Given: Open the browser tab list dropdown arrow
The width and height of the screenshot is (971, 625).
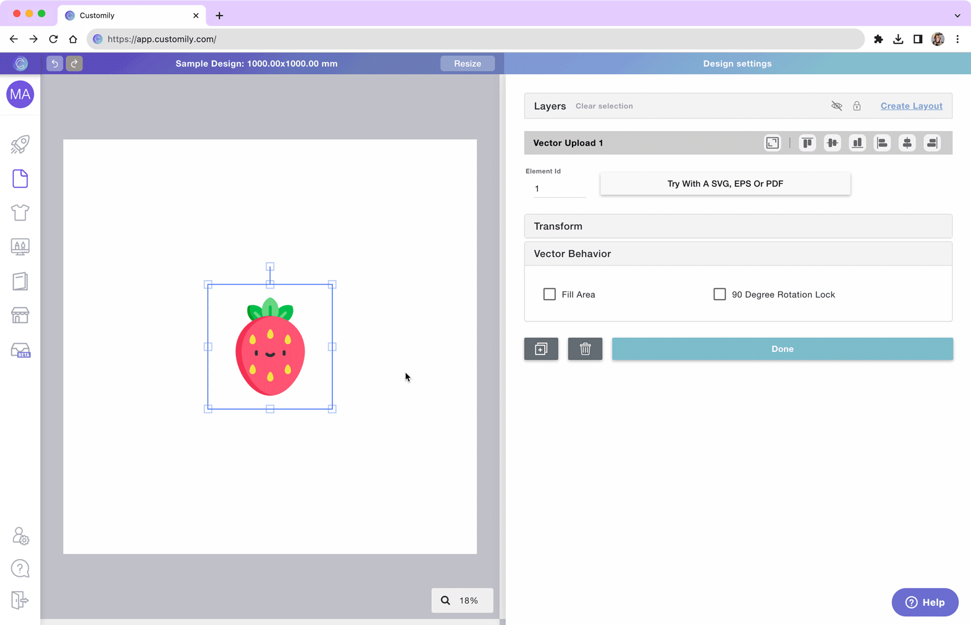Looking at the screenshot, I should [957, 15].
